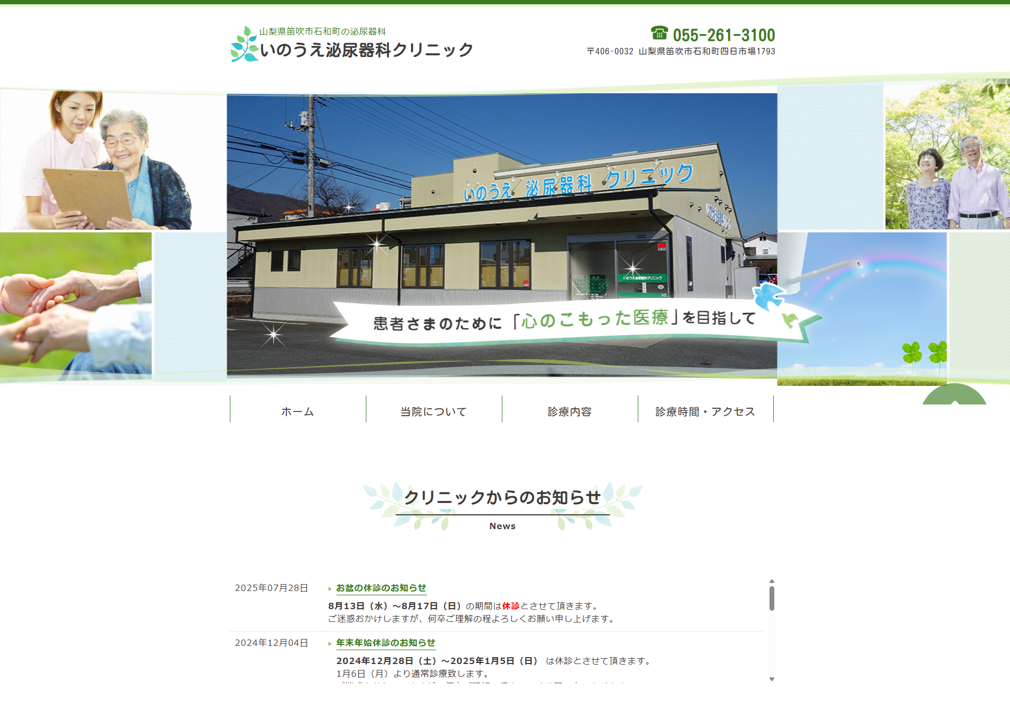Click the scroll-down arrow of news list

point(772,679)
